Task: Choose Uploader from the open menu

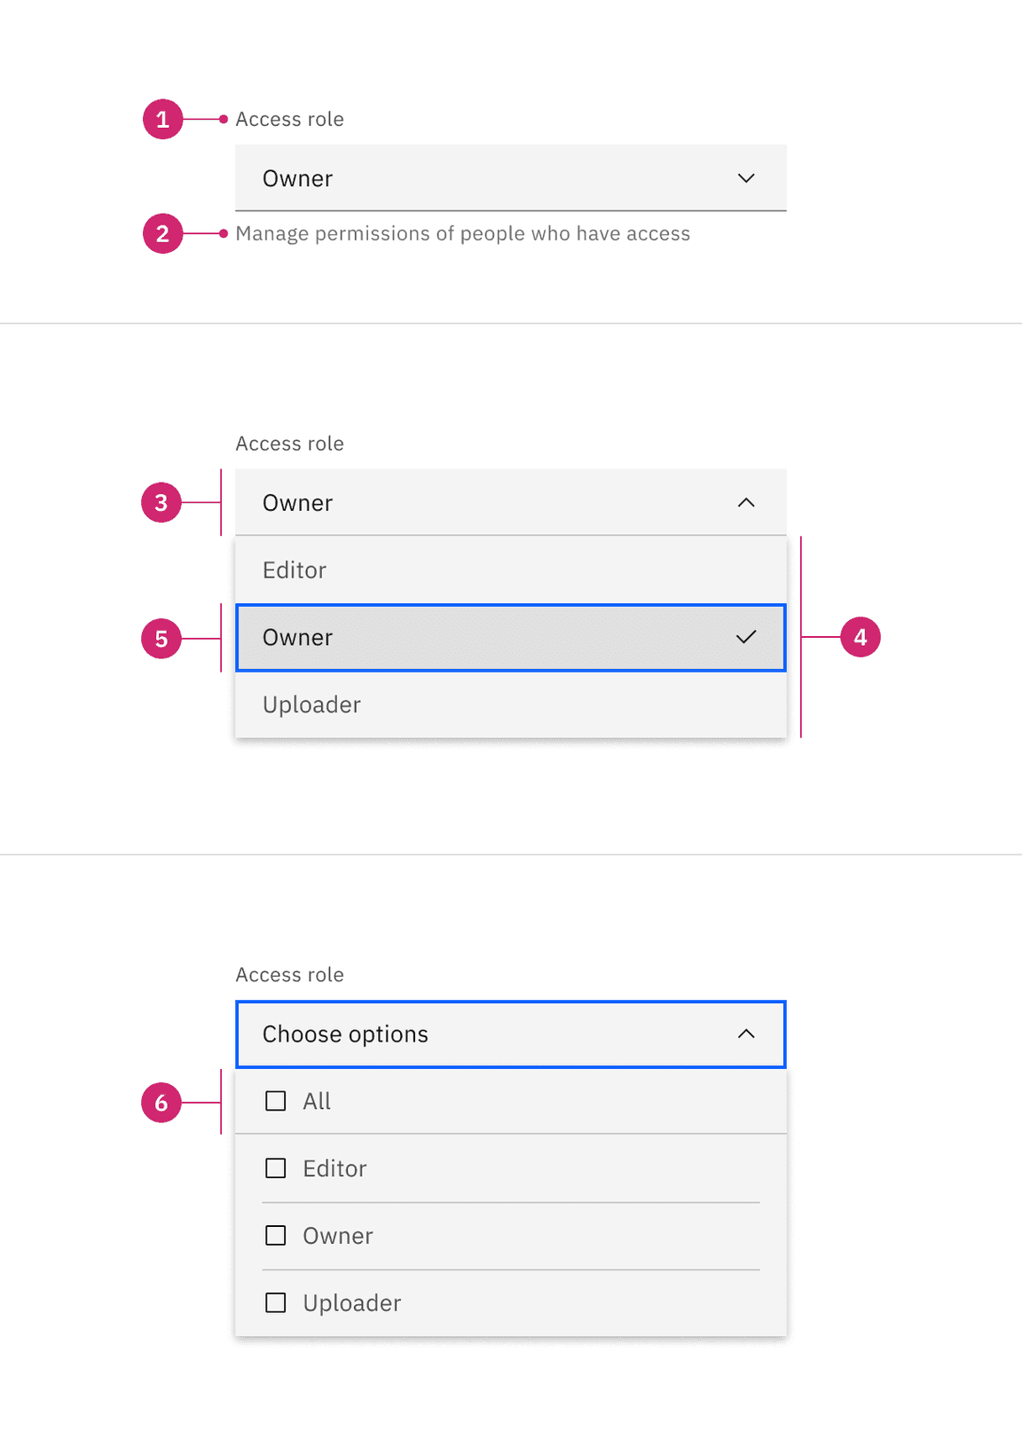Action: (x=510, y=704)
